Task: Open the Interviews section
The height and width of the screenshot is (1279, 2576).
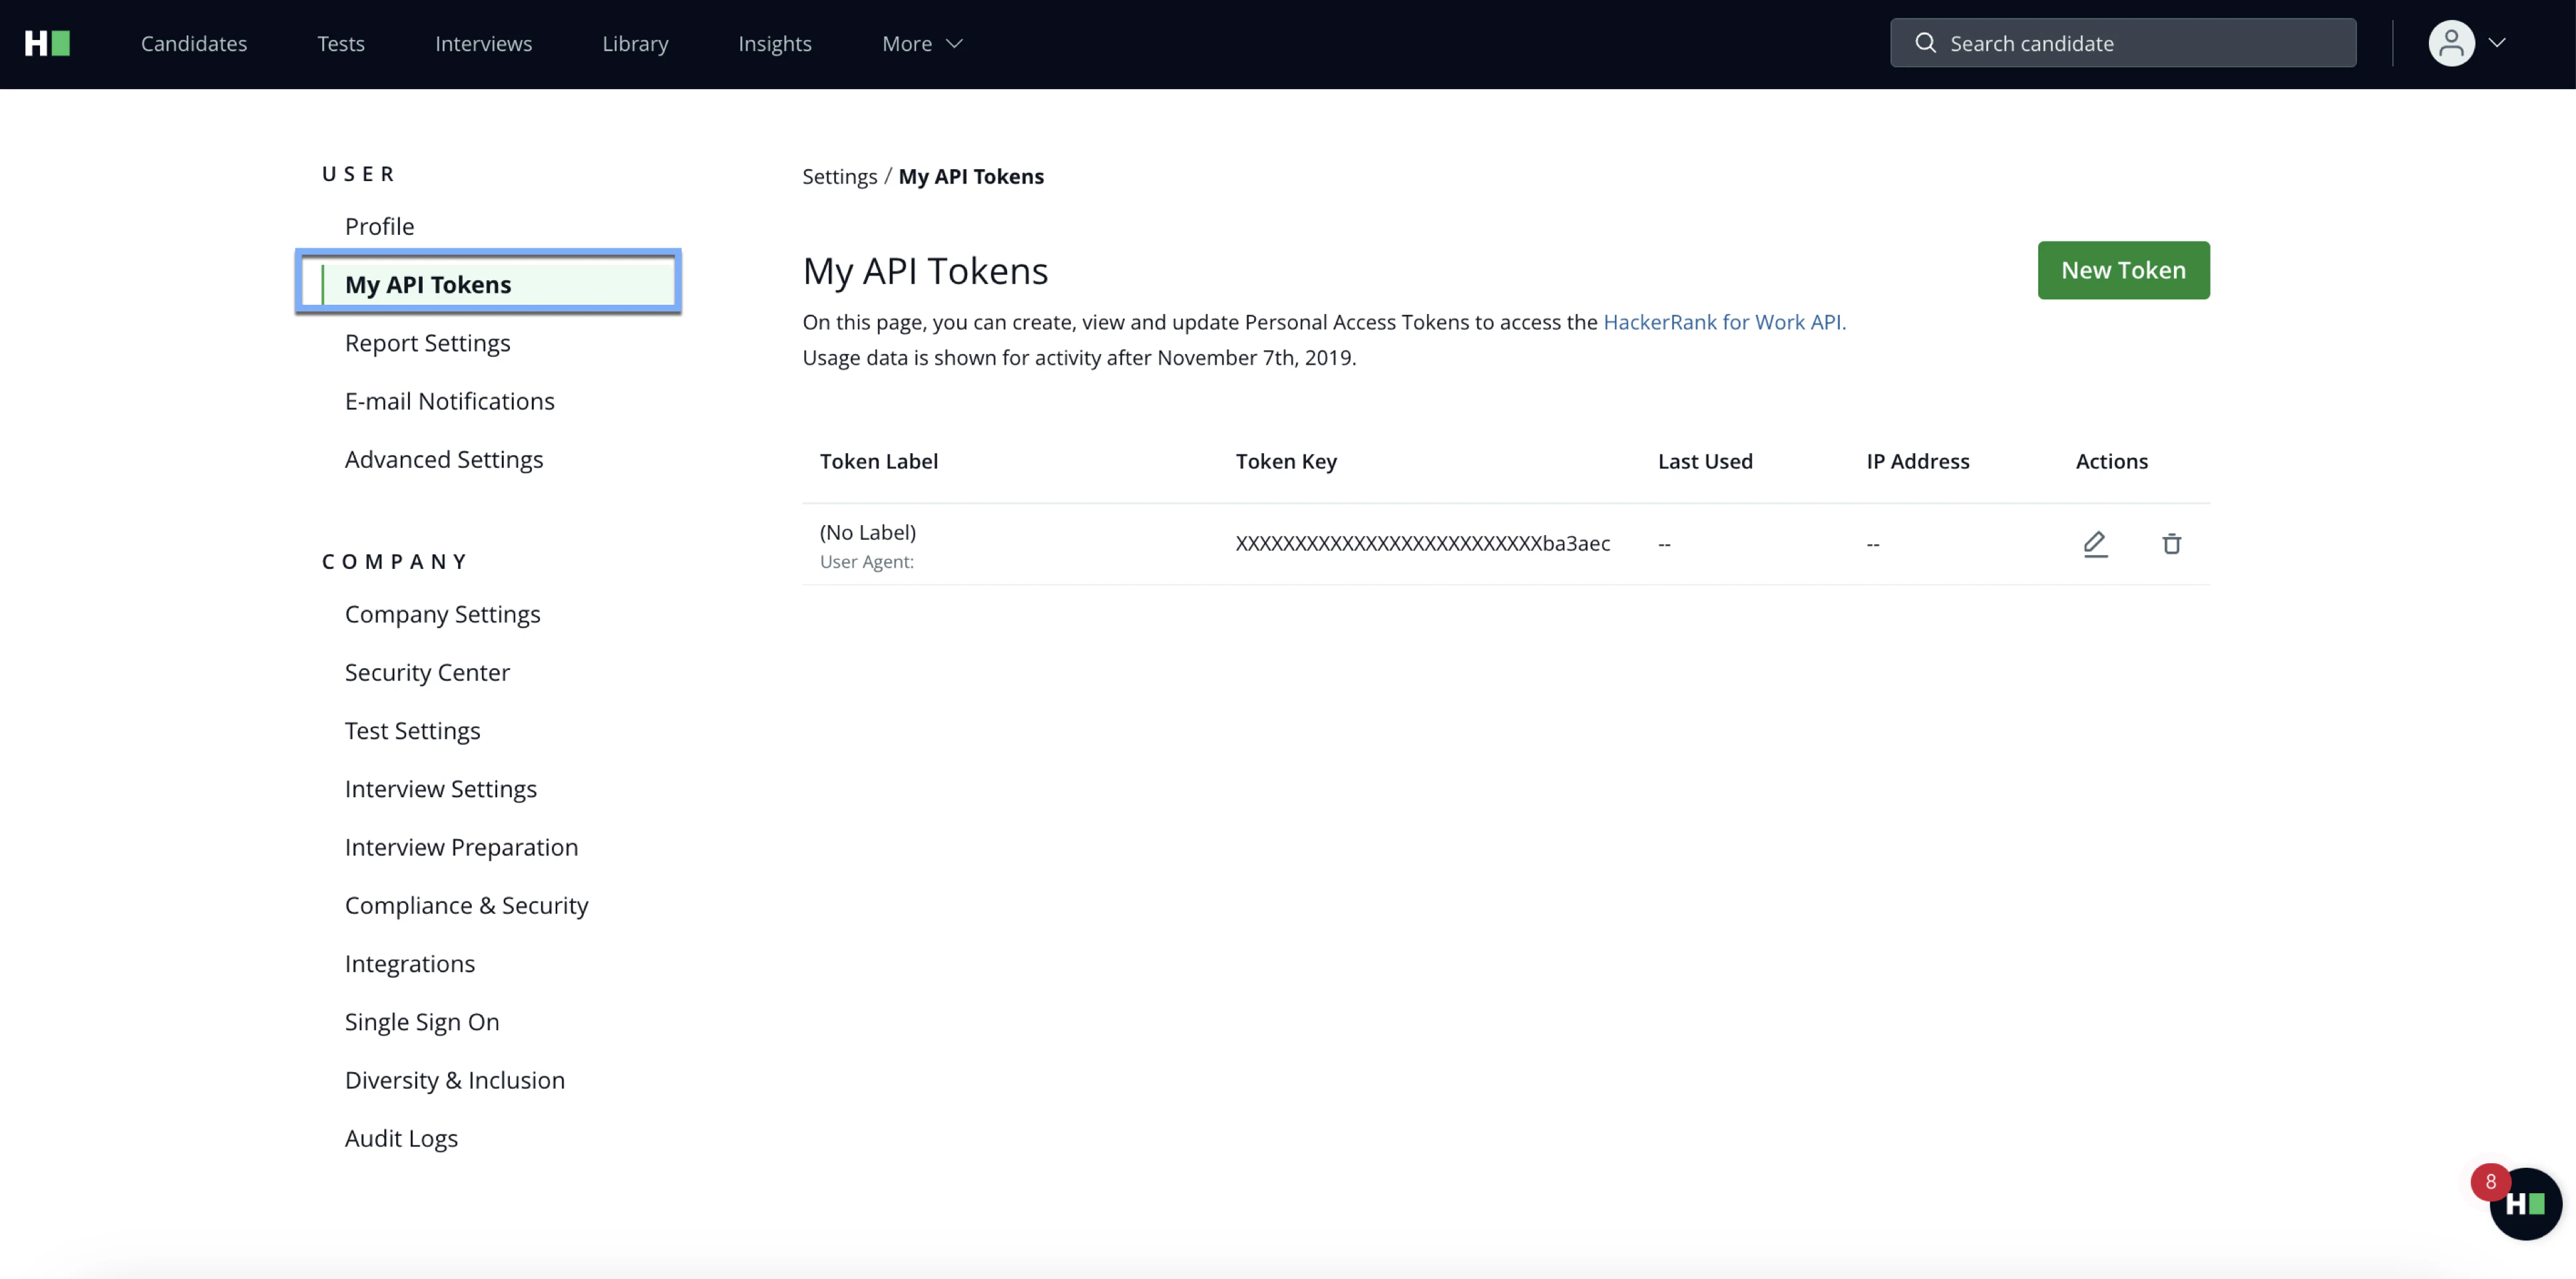Action: (483, 43)
